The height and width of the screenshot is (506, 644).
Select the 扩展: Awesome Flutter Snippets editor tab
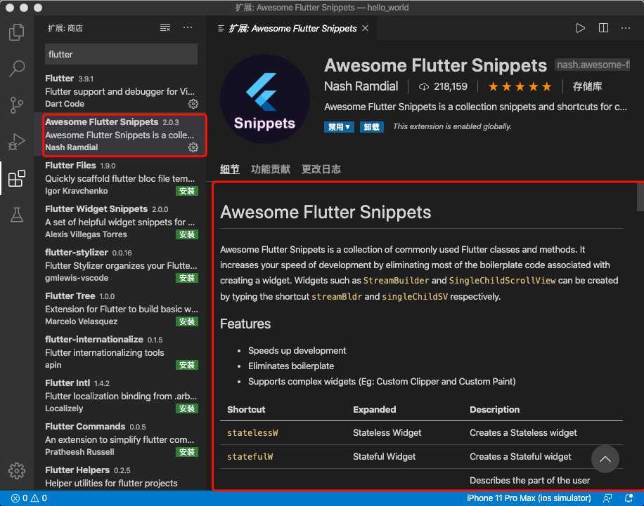pos(292,28)
